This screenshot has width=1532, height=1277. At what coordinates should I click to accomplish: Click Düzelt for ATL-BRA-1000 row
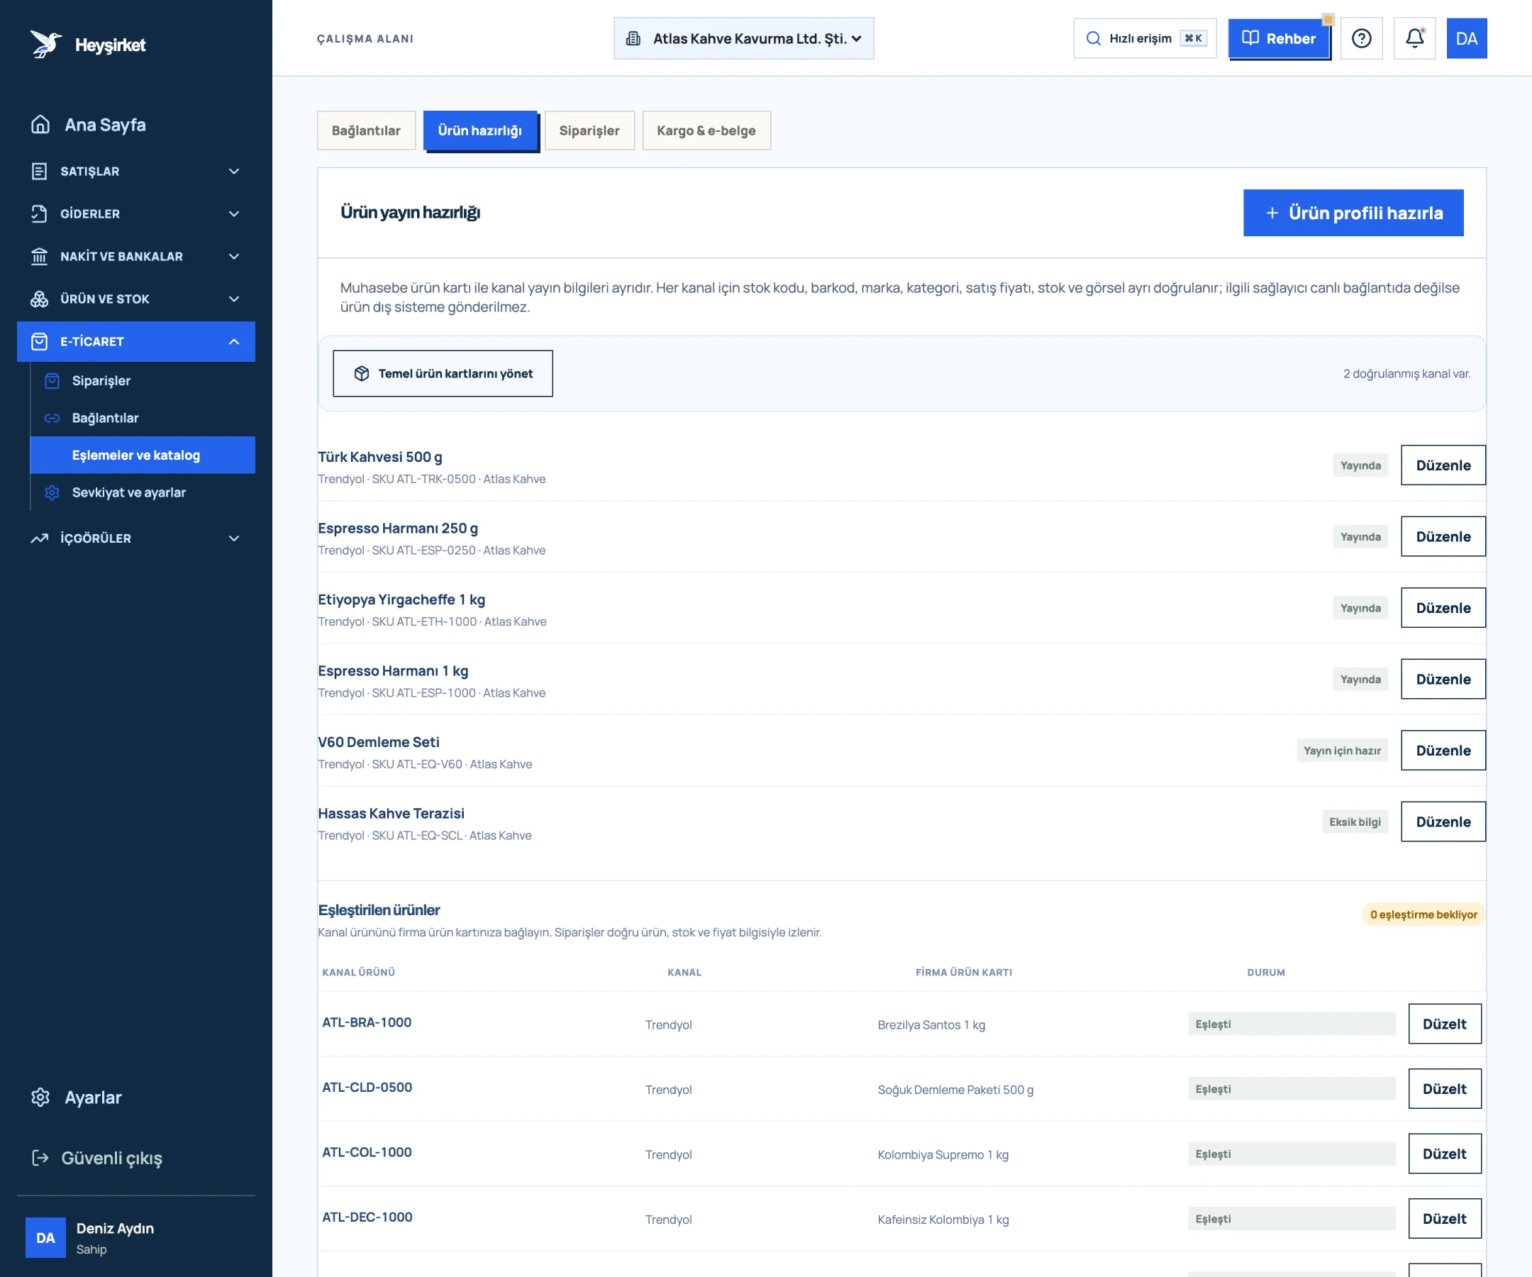(x=1445, y=1024)
